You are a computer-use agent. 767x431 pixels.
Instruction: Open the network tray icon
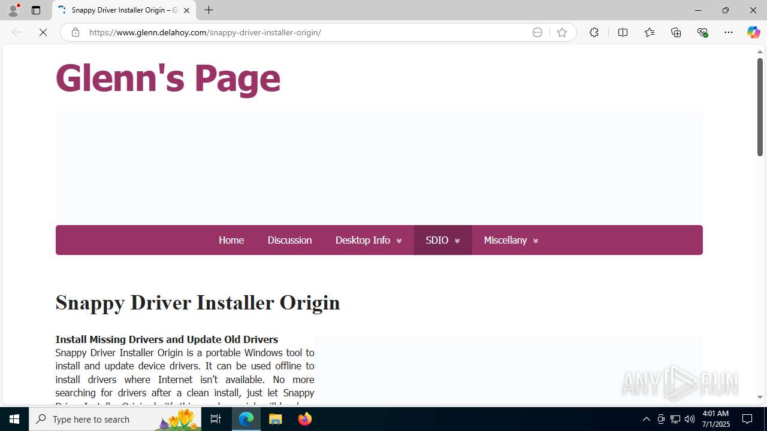[x=675, y=419]
